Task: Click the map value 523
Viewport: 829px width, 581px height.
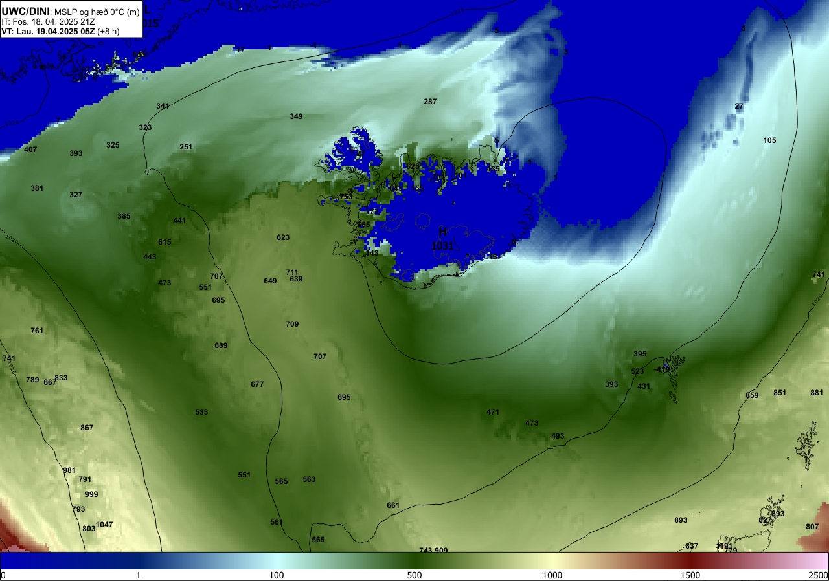Action: point(637,371)
